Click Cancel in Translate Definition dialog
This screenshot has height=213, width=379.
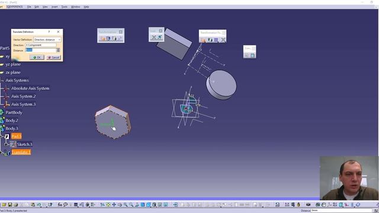(54, 57)
